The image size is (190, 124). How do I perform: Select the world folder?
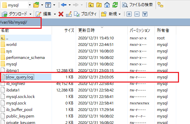point(11,45)
